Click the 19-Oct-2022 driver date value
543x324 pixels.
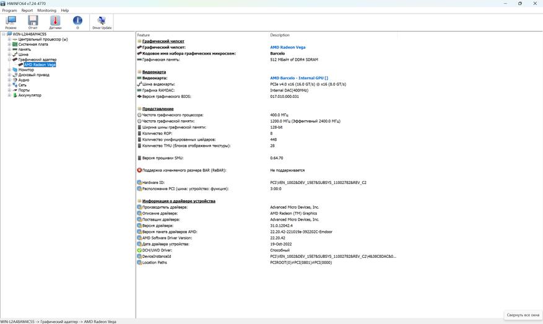(x=281, y=244)
